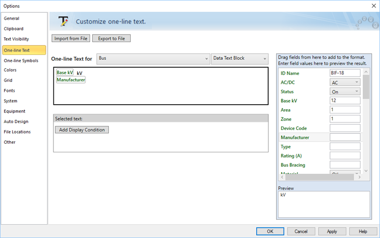This screenshot has width=380, height=238.
Task: Switch to the Text Visibility category
Action: 16,39
